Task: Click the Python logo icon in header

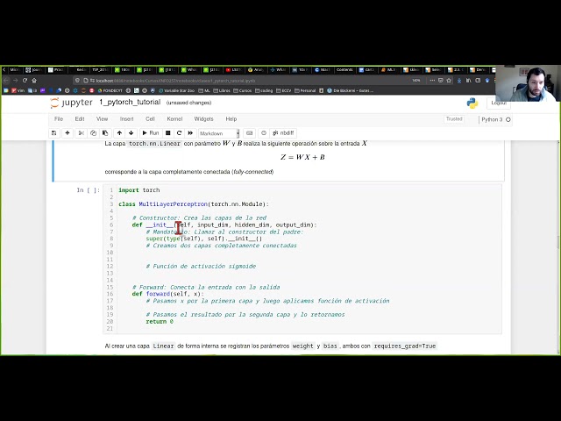Action: pyautogui.click(x=472, y=103)
